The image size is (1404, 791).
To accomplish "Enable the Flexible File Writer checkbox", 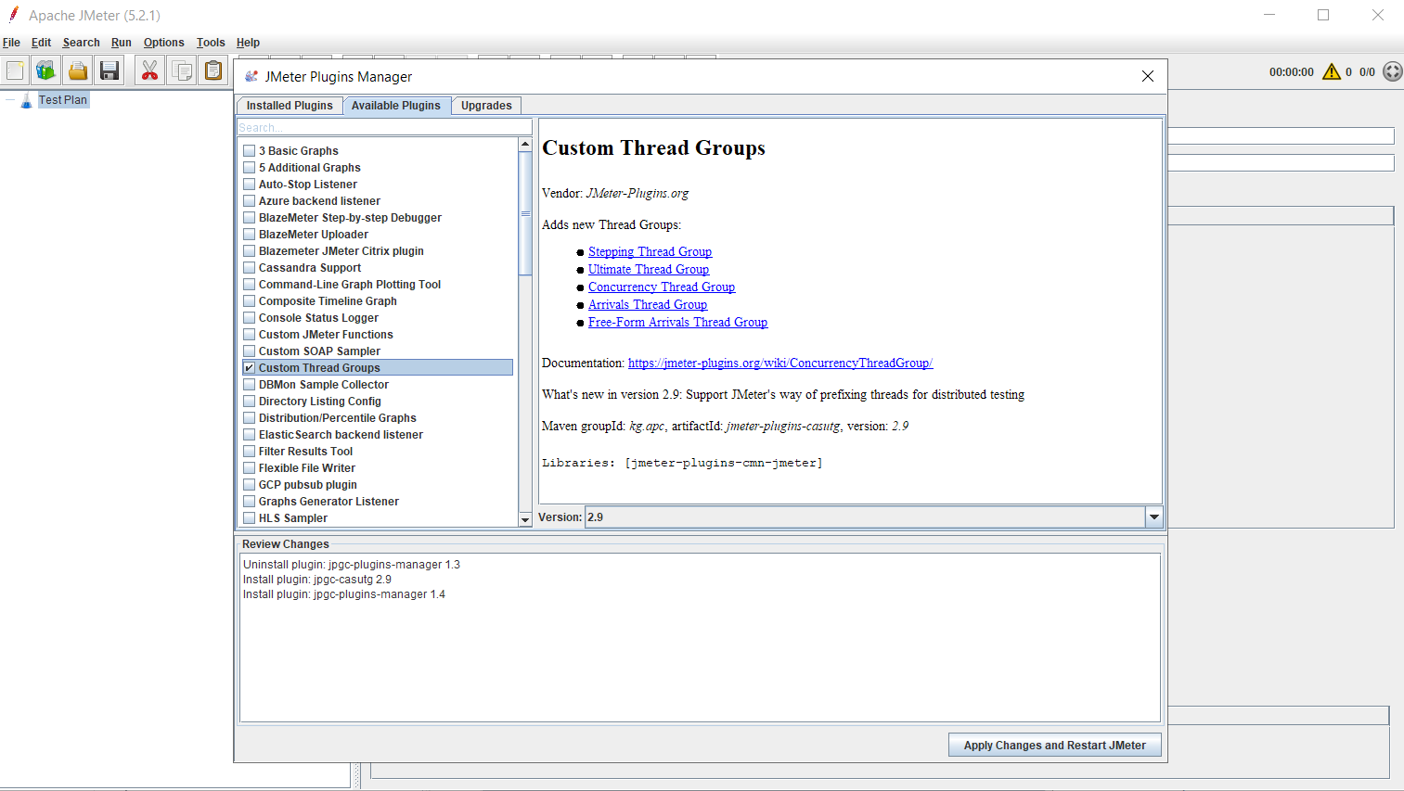I will click(x=249, y=468).
